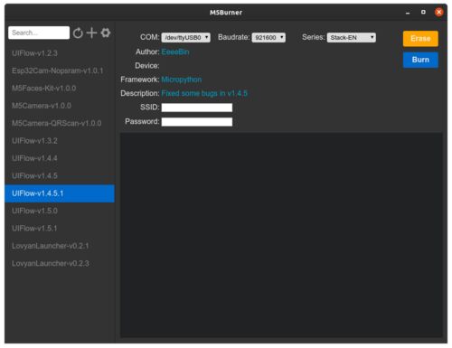Image resolution: width=452 pixels, height=348 pixels.
Task: Select UIFlow-v1.2.3 firmware
Action: coord(60,53)
